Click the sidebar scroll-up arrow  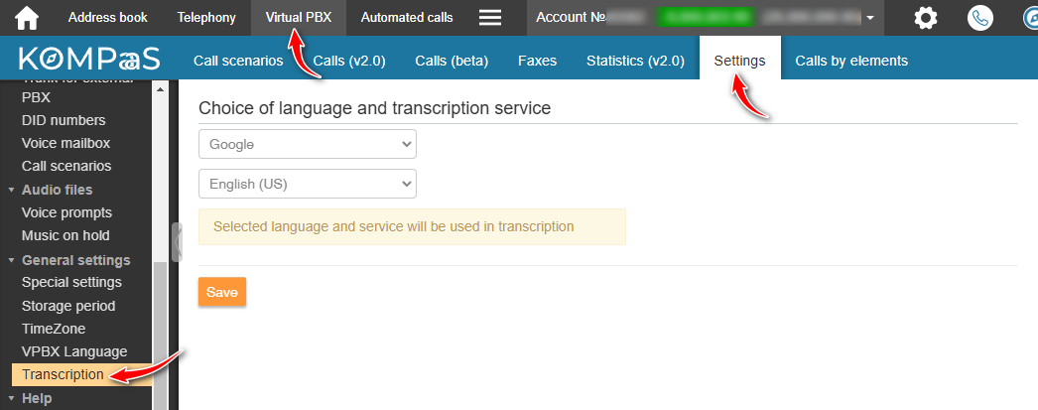coord(160,88)
